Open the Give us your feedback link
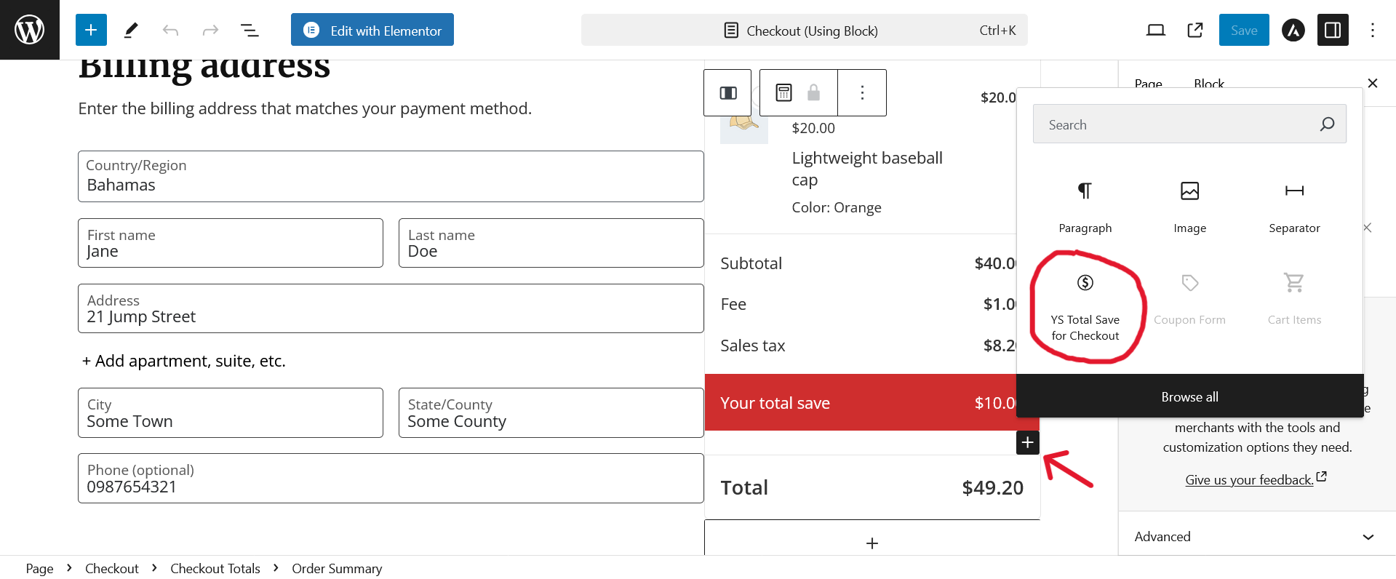The width and height of the screenshot is (1396, 579). point(1249,480)
